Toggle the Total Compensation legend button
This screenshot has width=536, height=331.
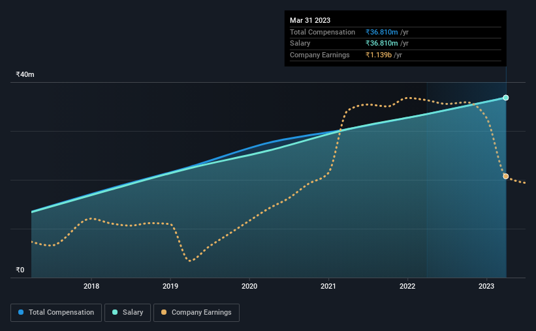click(x=56, y=313)
